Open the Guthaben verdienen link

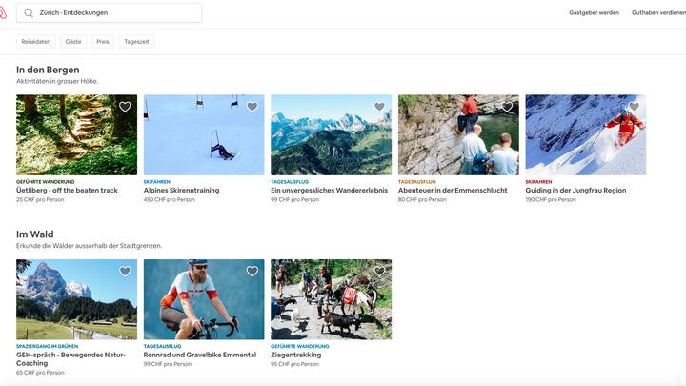click(658, 12)
